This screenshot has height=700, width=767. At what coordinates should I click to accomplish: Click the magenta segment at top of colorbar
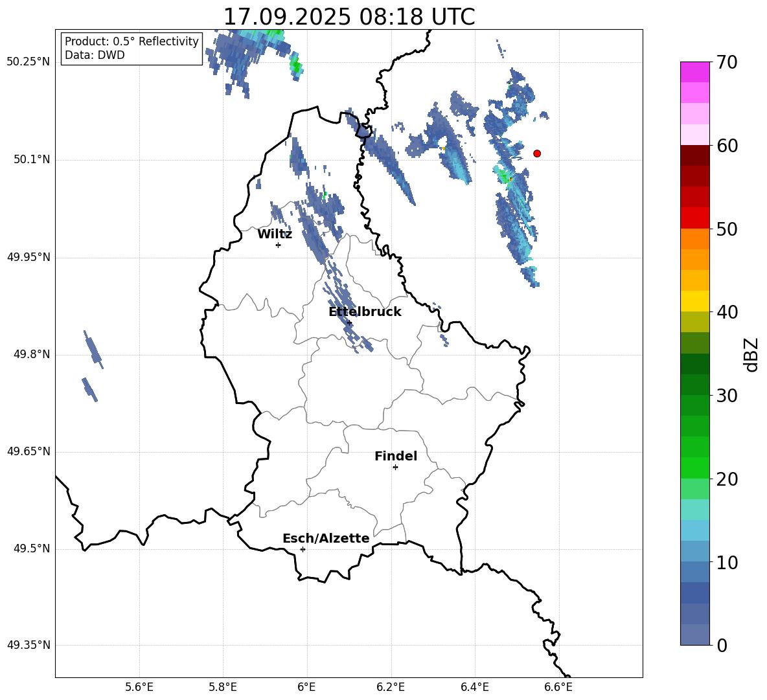coord(695,72)
